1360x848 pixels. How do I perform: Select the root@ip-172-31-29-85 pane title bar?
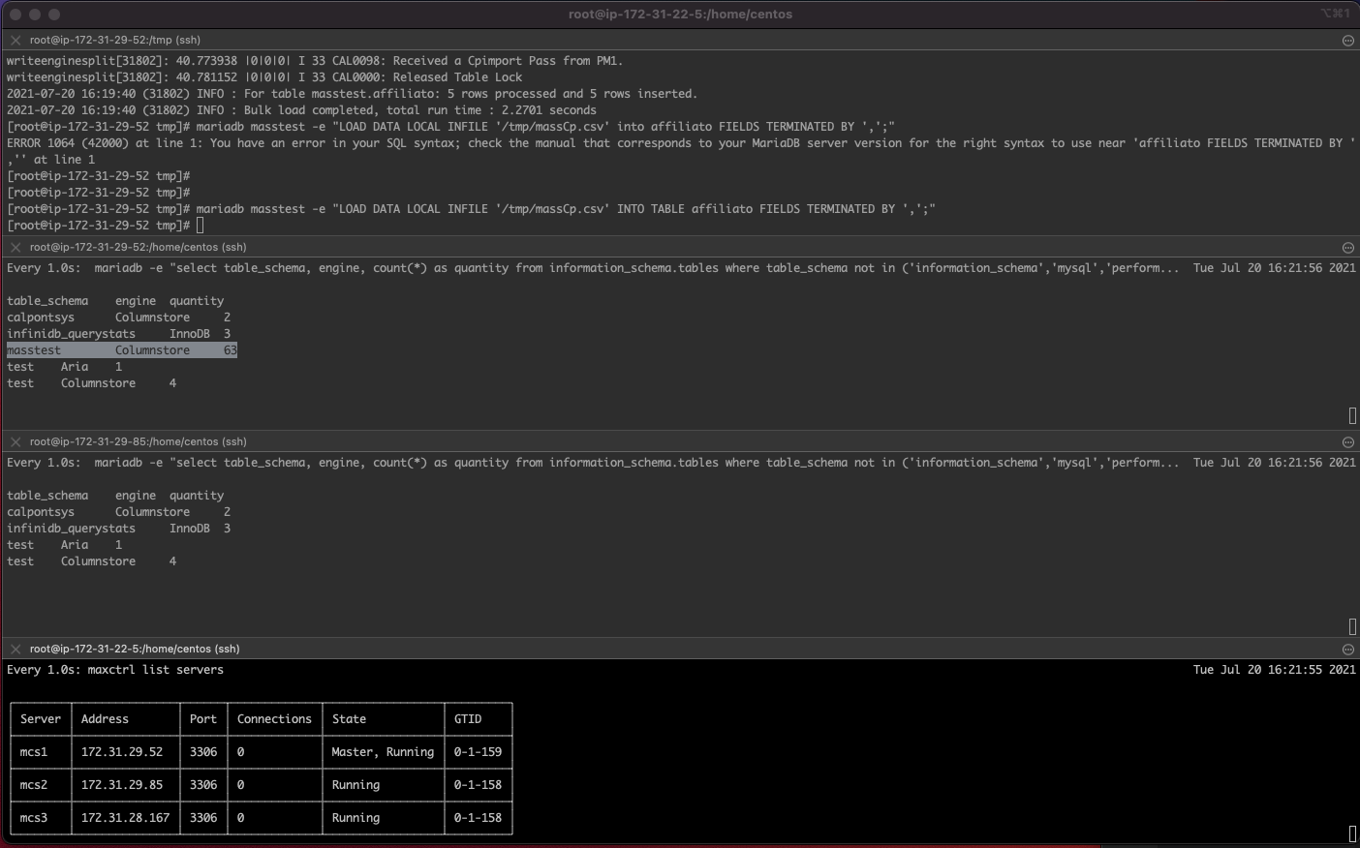point(138,442)
